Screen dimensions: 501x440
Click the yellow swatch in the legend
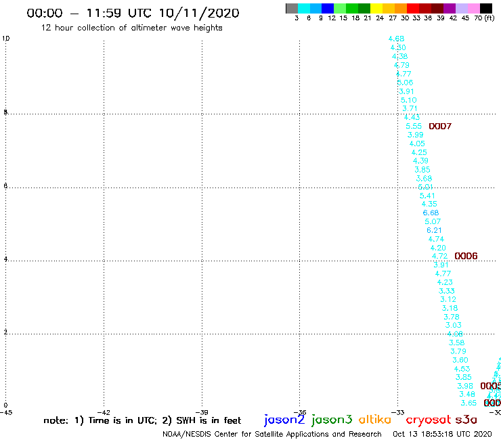coord(376,8)
